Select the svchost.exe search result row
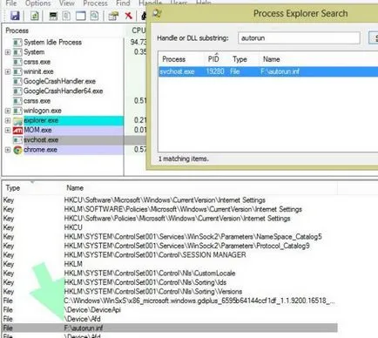 pyautogui.click(x=268, y=71)
